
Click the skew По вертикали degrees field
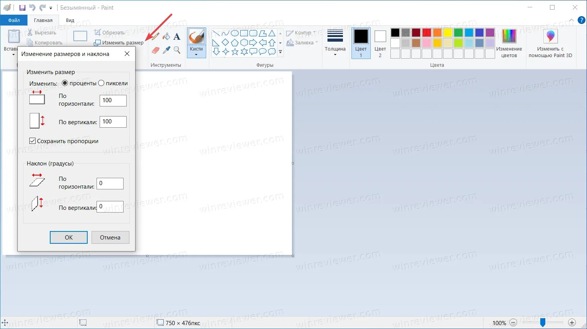[110, 207]
